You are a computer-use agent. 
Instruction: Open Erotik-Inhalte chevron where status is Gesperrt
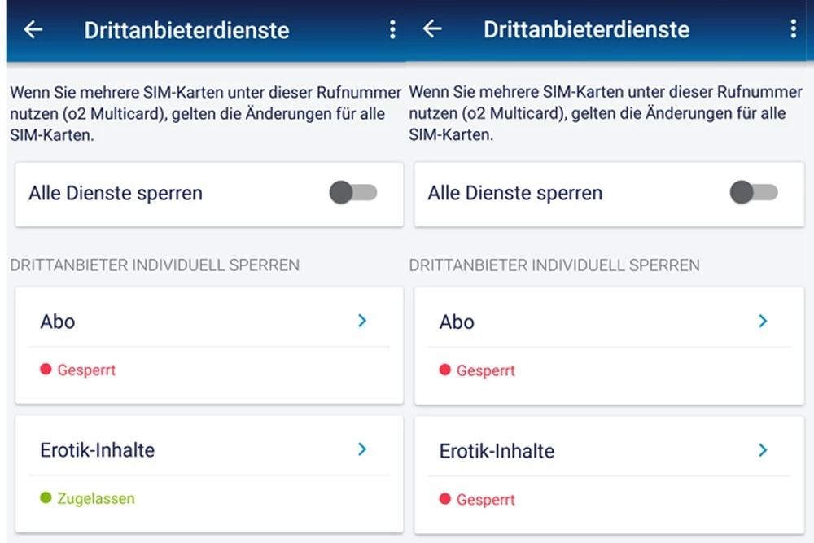pyautogui.click(x=763, y=450)
